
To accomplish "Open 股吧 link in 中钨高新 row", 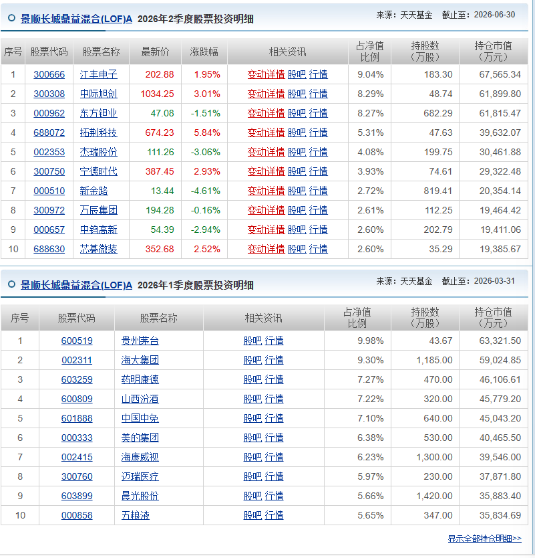I will pyautogui.click(x=297, y=229).
